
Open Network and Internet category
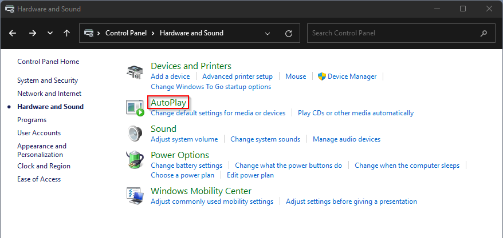(x=49, y=94)
